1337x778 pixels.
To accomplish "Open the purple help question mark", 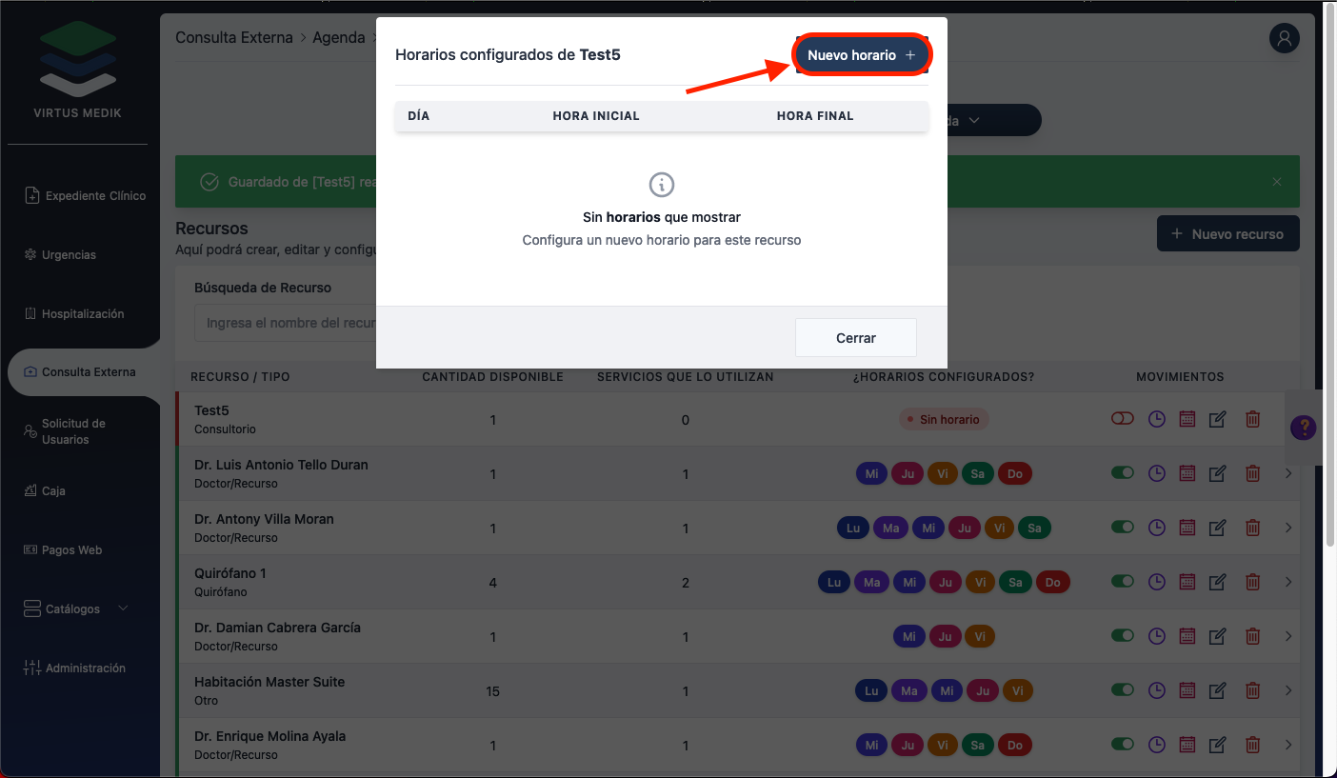I will (1302, 429).
